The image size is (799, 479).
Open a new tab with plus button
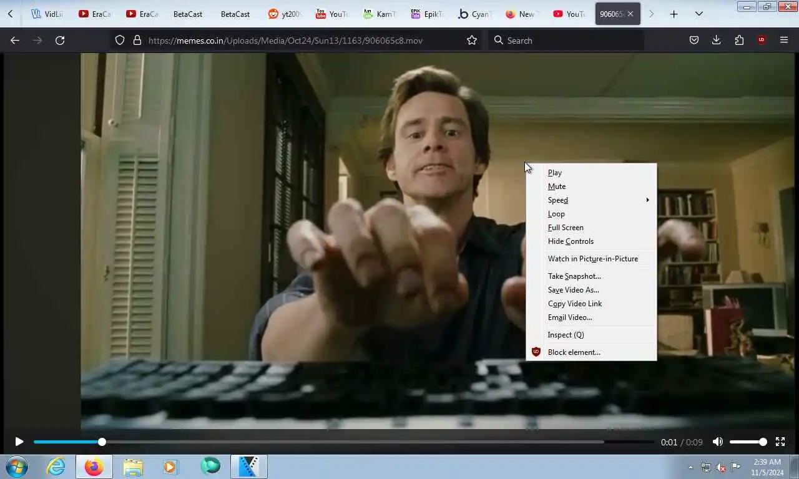coord(674,14)
